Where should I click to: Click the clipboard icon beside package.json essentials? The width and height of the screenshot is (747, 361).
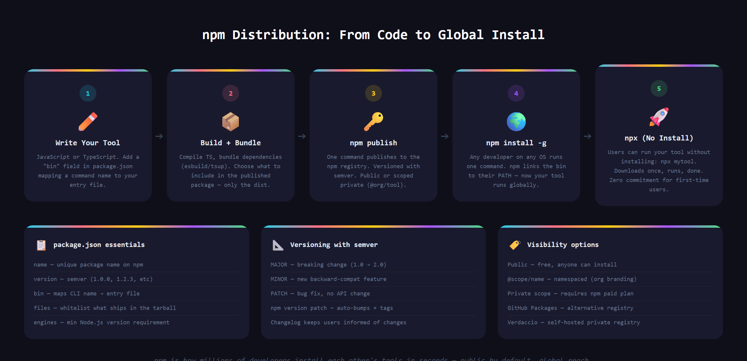point(41,245)
